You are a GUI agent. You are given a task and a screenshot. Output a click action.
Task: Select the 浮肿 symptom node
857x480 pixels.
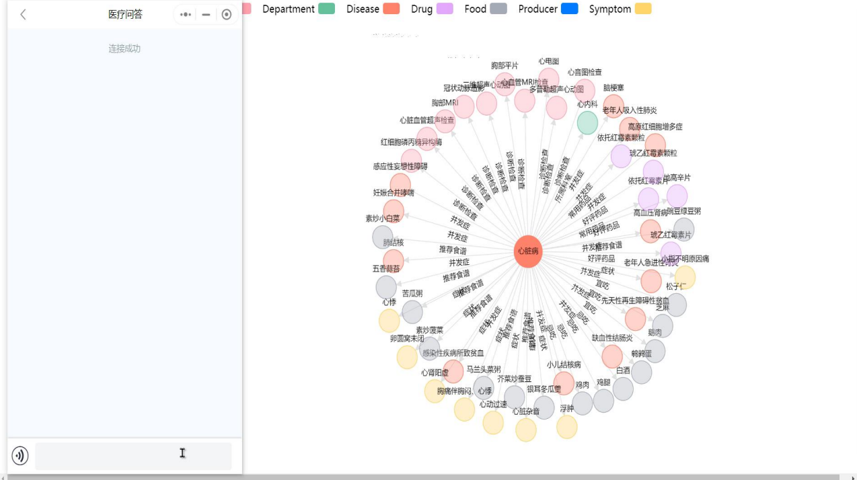(566, 426)
